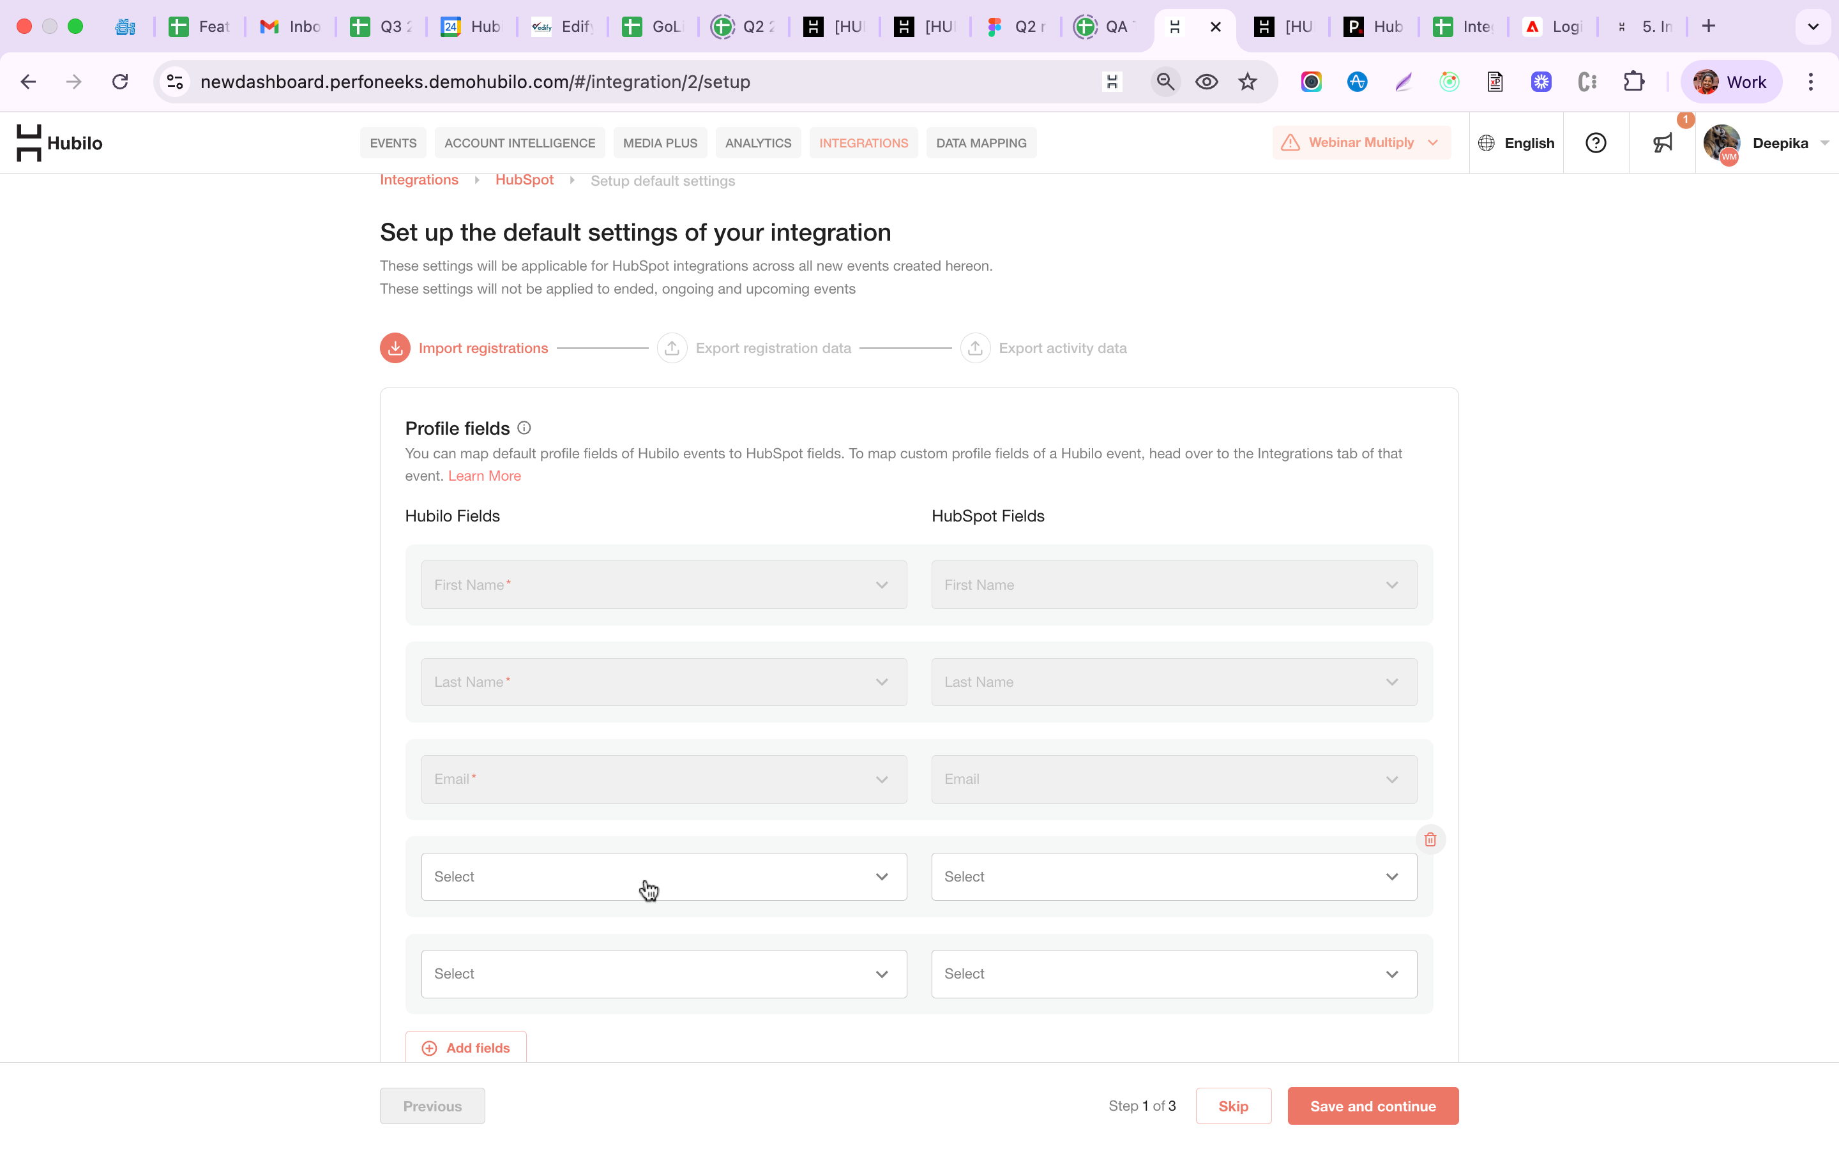1839x1149 pixels.
Task: Expand the Deepika account menu arrow
Action: tap(1824, 143)
